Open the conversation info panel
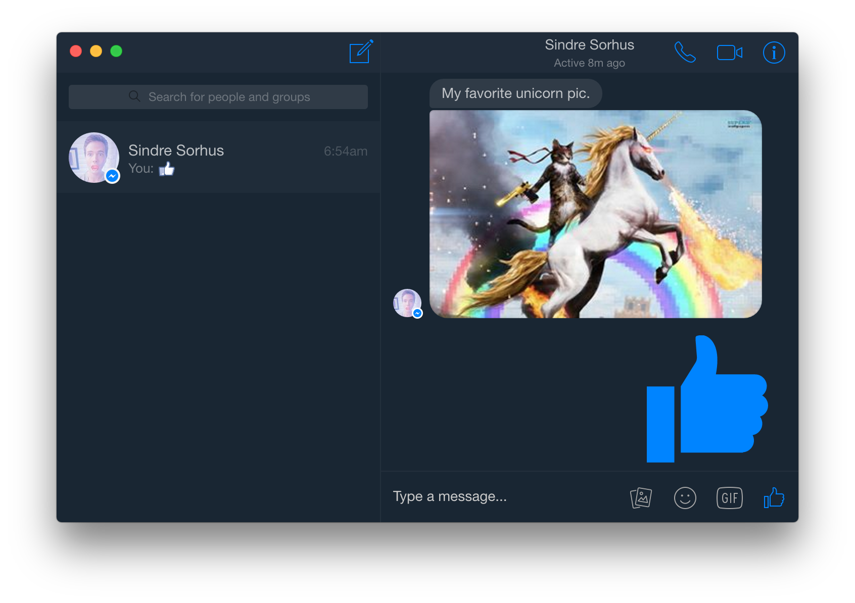Image resolution: width=855 pixels, height=603 pixels. [774, 52]
